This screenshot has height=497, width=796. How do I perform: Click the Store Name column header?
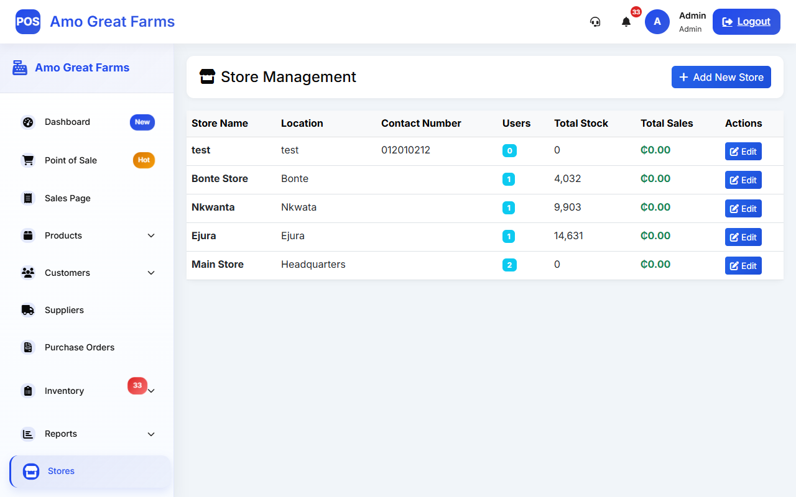220,123
